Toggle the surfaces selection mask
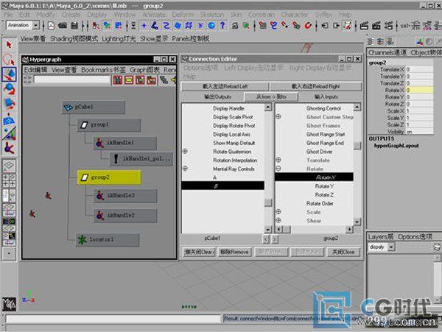 pyautogui.click(x=178, y=26)
